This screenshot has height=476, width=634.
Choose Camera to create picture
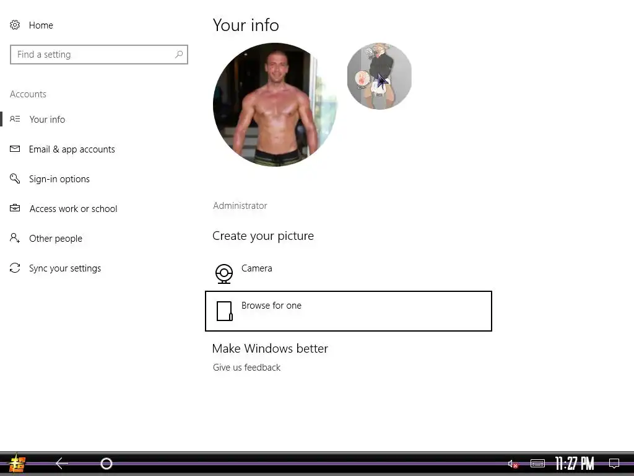pyautogui.click(x=257, y=268)
